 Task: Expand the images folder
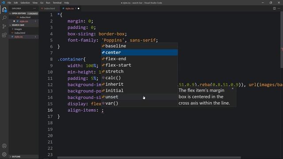(x=23, y=29)
